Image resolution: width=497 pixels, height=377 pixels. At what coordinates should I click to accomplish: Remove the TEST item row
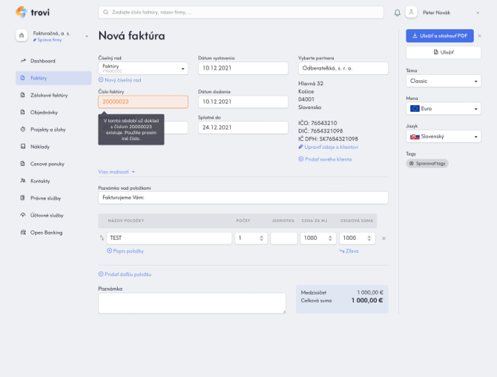[384, 238]
